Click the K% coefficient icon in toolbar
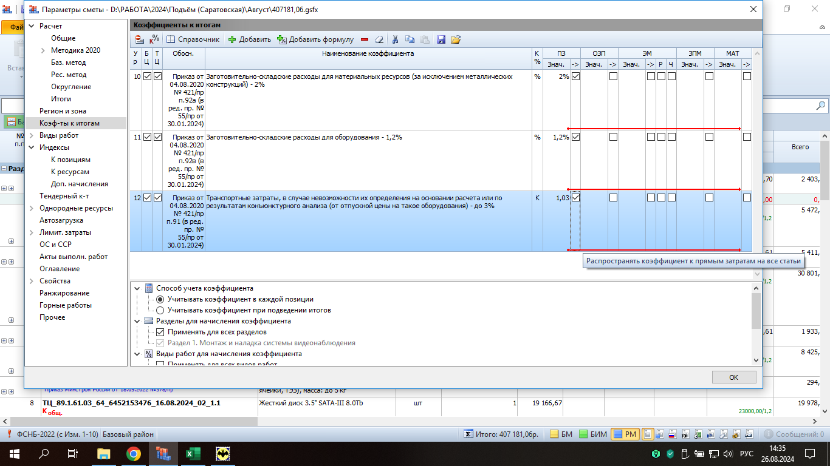Image resolution: width=830 pixels, height=466 pixels. pos(154,39)
